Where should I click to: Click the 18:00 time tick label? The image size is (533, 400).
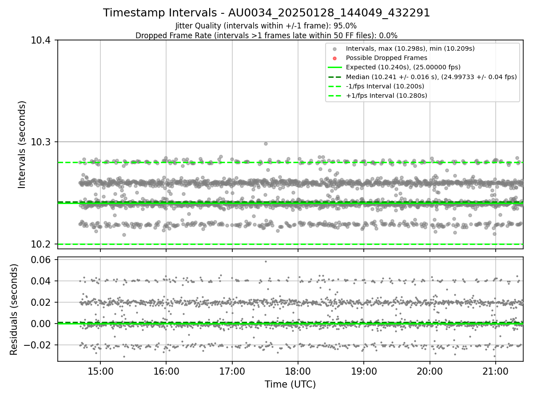click(x=298, y=371)
